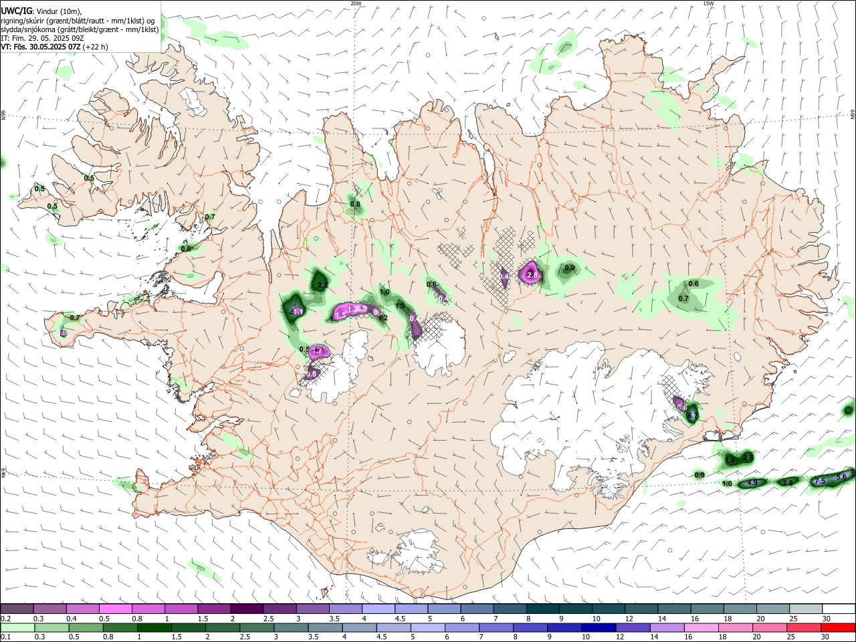The height and width of the screenshot is (642, 856).
Task: Click the 7.5 offshore rain value
Action: [820, 481]
